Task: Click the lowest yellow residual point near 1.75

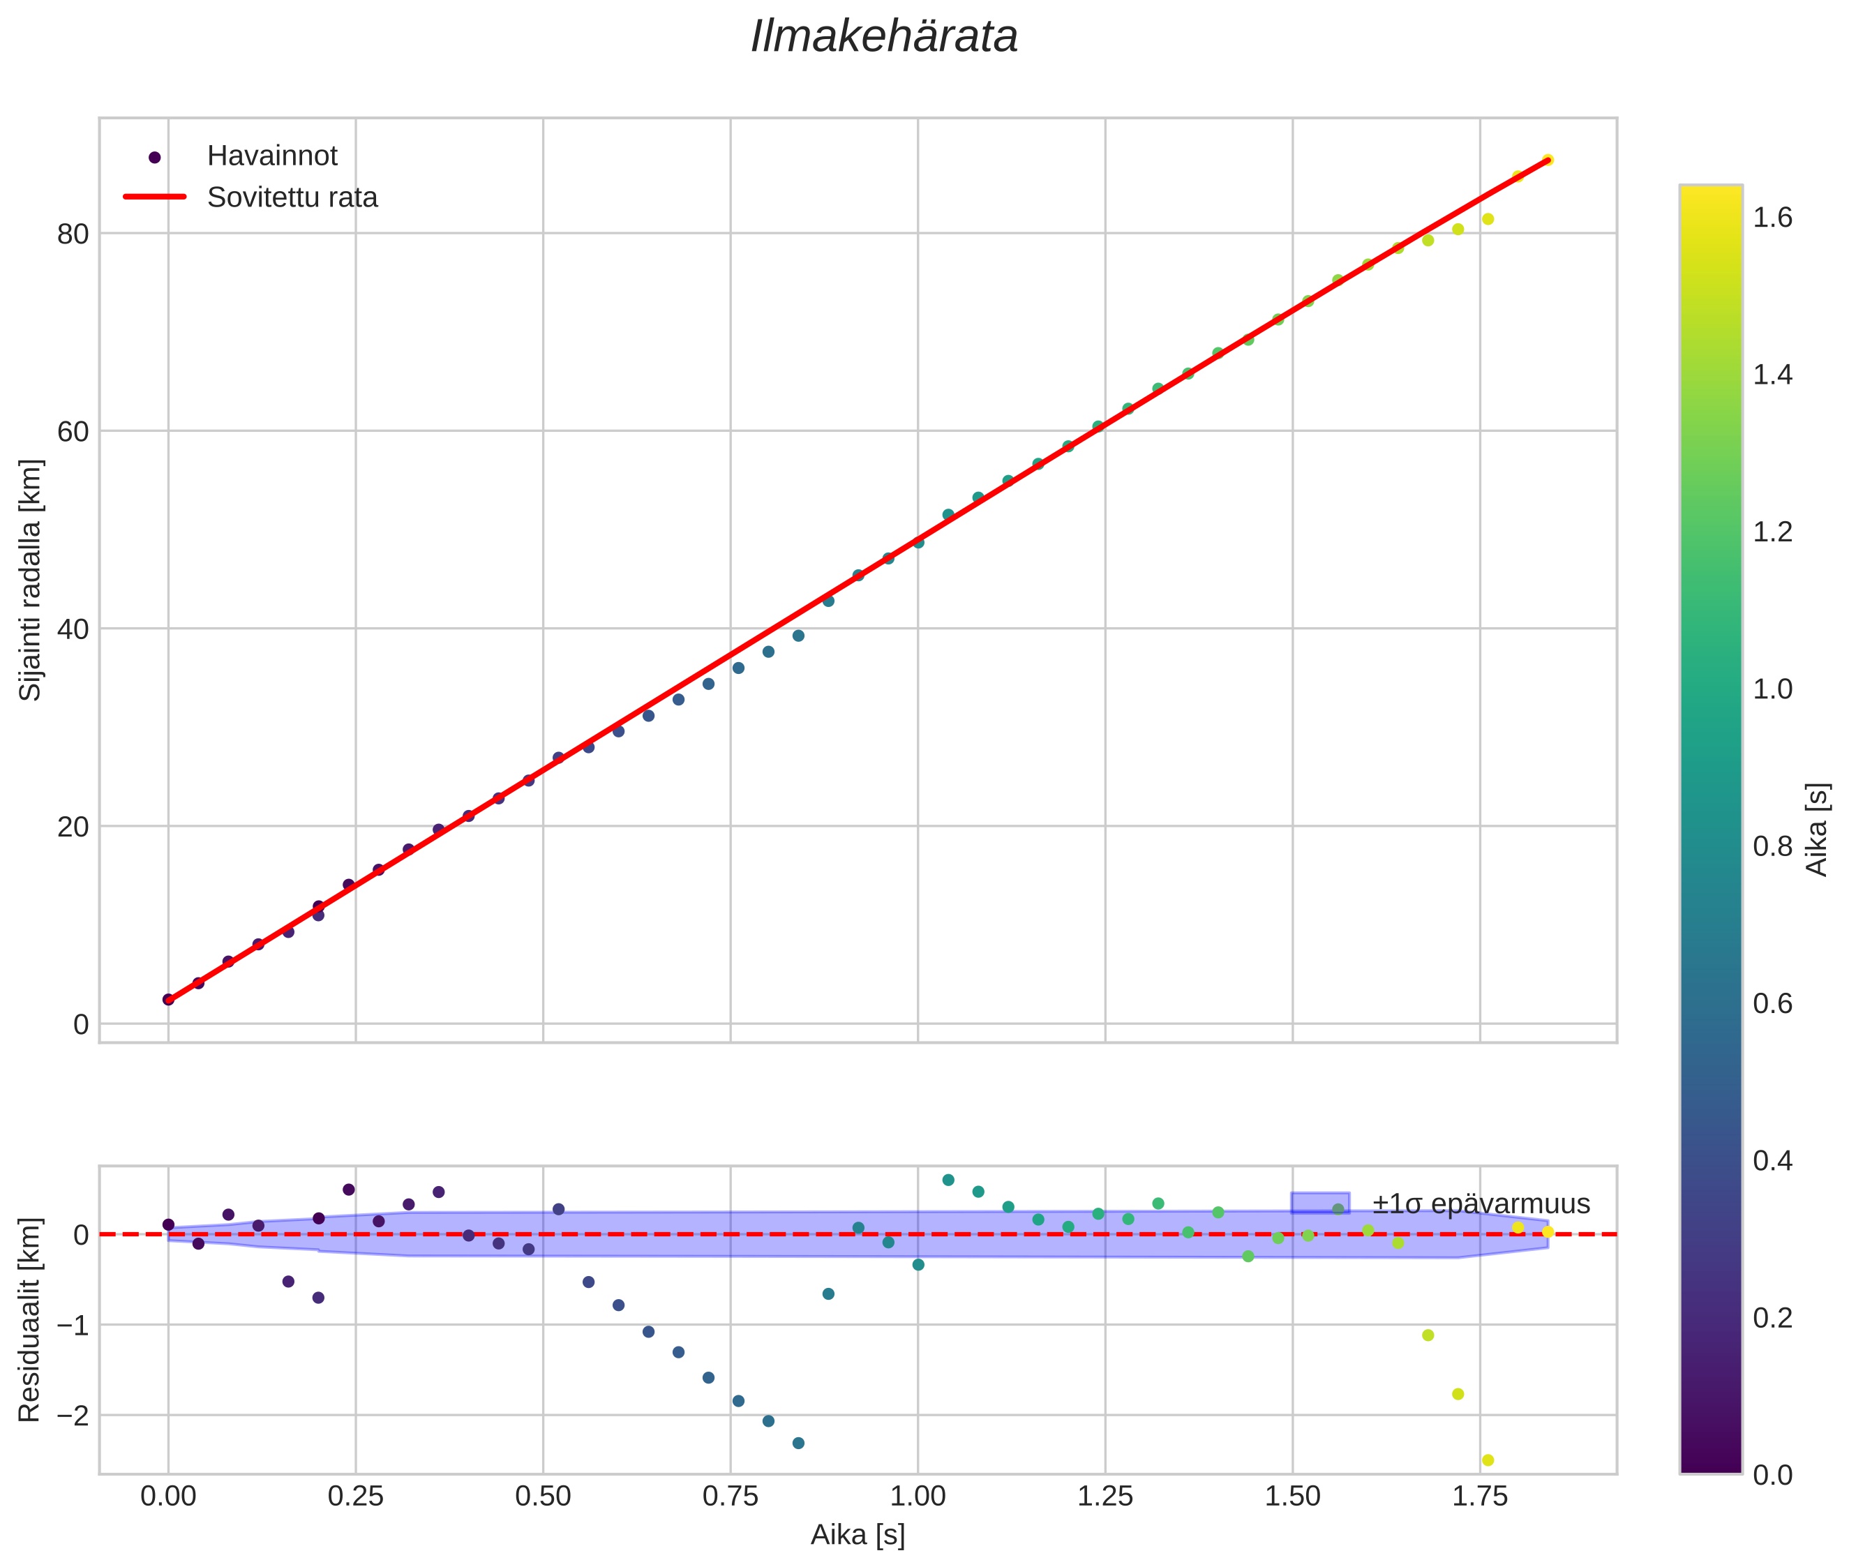Action: click(x=1488, y=1460)
